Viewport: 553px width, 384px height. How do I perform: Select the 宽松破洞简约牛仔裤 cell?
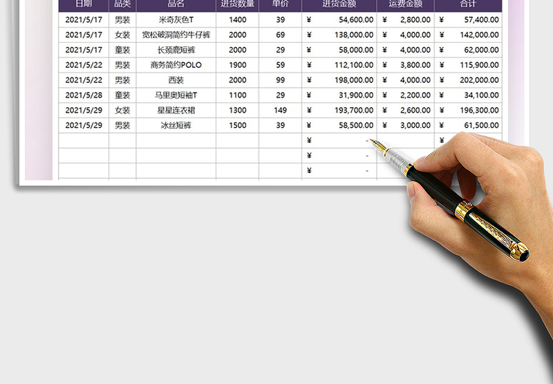pyautogui.click(x=176, y=35)
